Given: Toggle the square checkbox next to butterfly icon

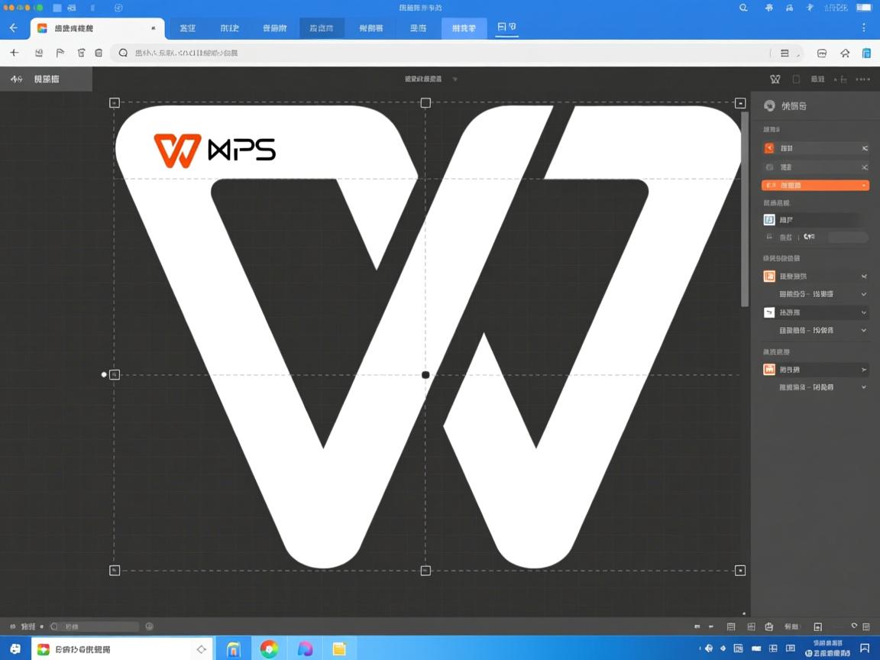Looking at the screenshot, I should [x=796, y=79].
